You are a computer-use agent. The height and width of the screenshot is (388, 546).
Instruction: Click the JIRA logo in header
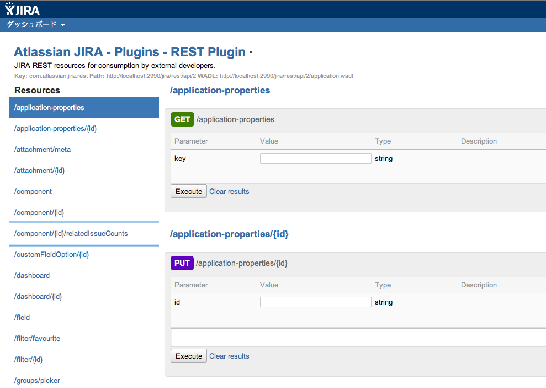tap(22, 9)
